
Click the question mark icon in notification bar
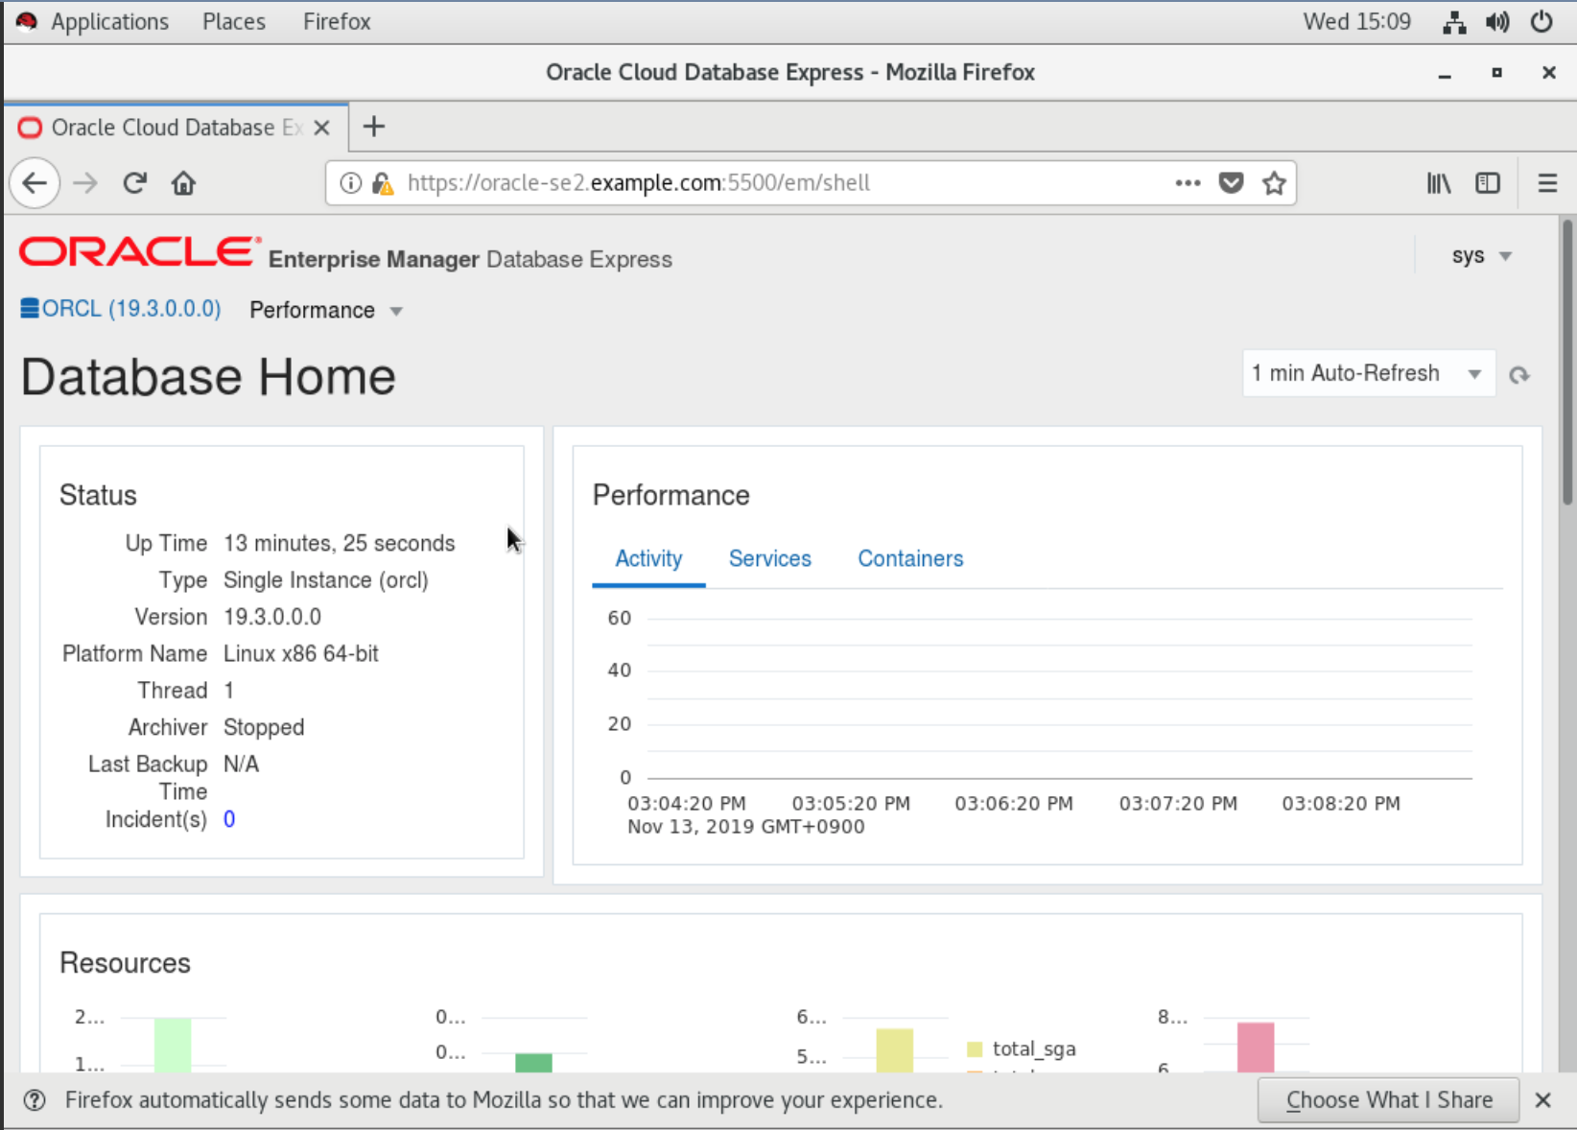(35, 1100)
